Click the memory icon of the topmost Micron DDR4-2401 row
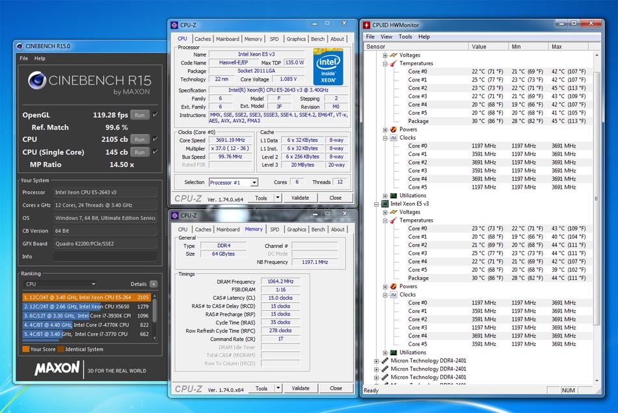 (x=384, y=360)
